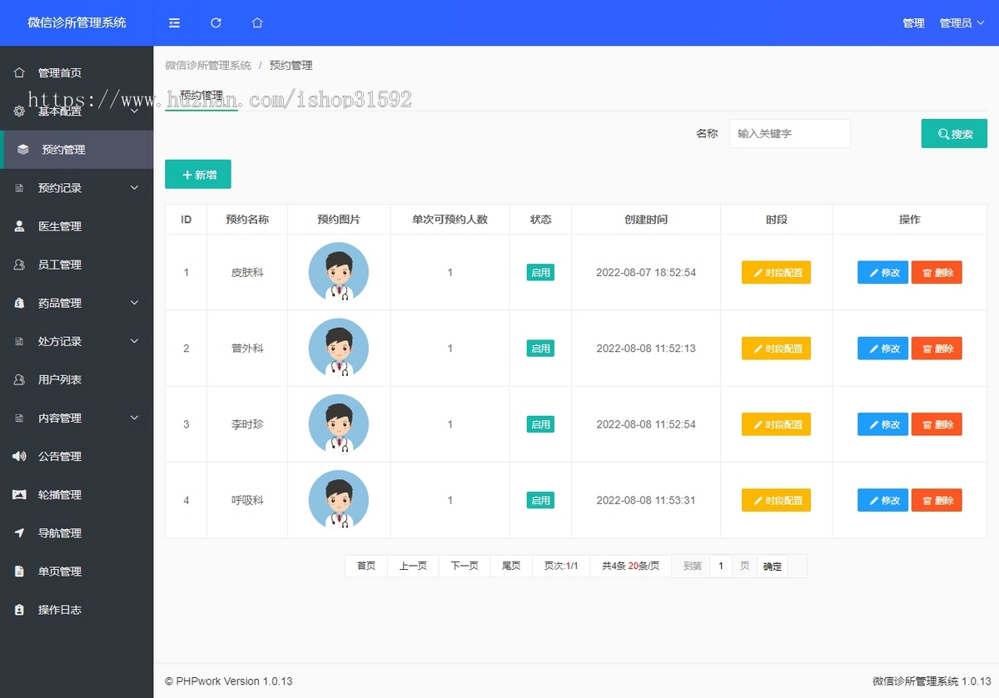This screenshot has width=999, height=698.
Task: Click 修改 for 呼吸科 row
Action: (882, 500)
